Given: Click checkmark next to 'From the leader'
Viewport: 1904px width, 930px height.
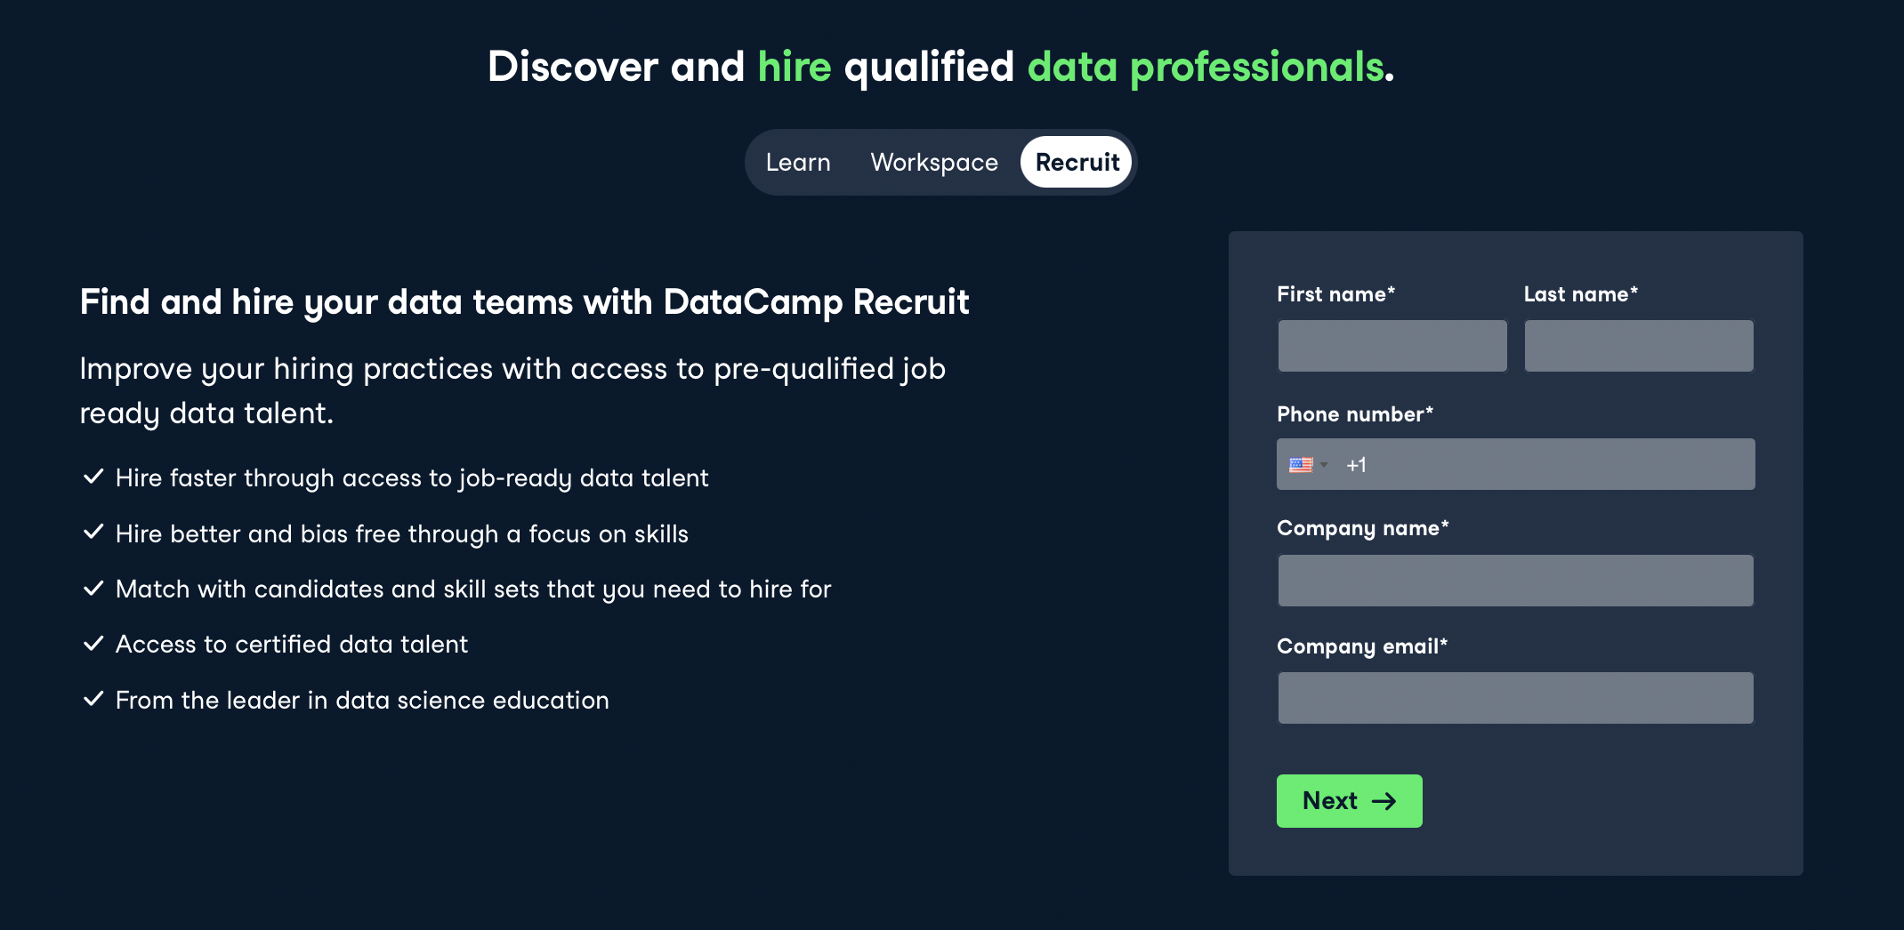Looking at the screenshot, I should [93, 699].
